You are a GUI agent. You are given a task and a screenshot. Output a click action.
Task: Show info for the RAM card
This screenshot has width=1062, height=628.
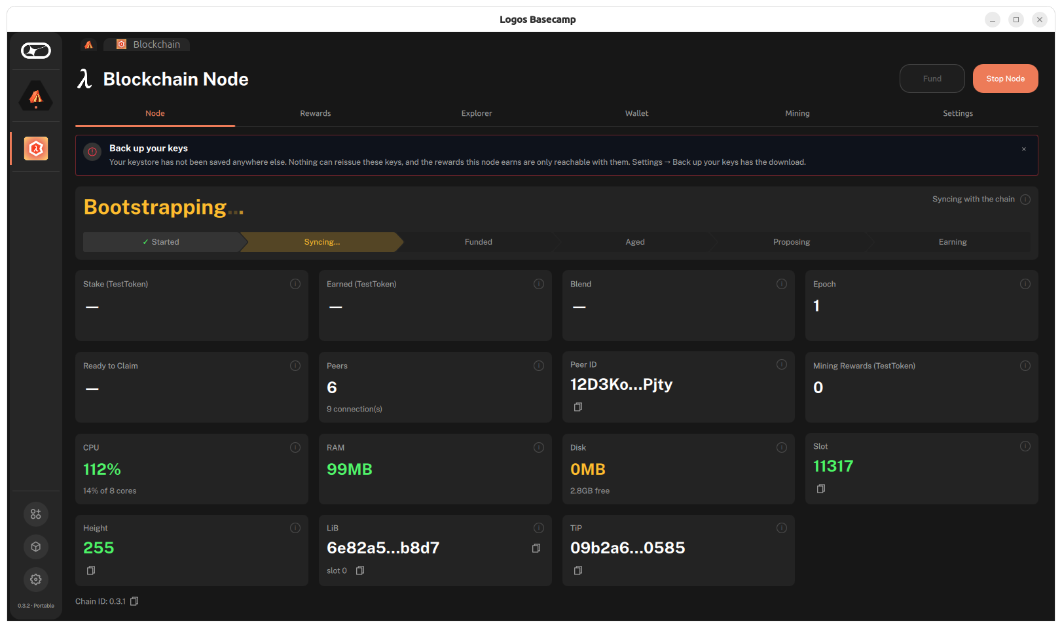[x=539, y=447]
